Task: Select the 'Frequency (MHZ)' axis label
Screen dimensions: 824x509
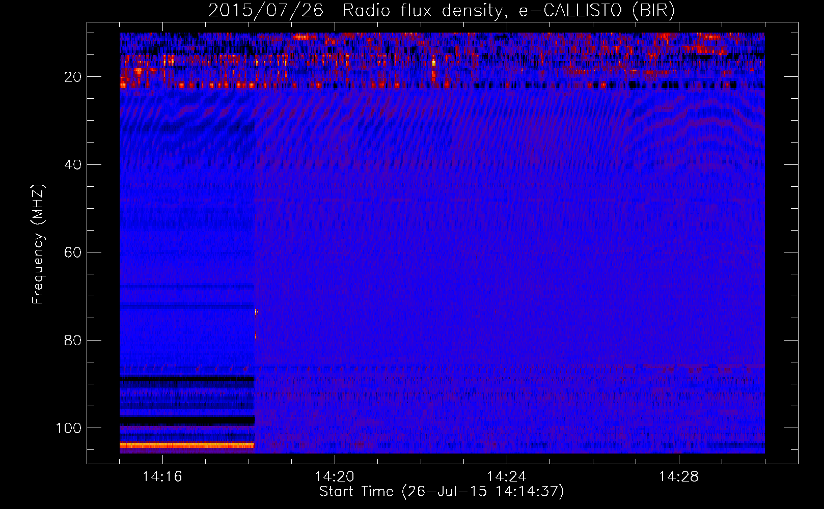Action: pyautogui.click(x=38, y=244)
